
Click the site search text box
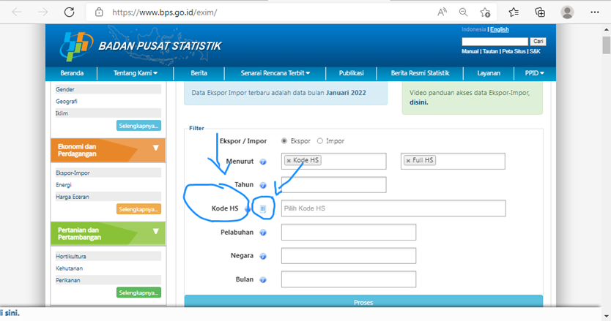[495, 41]
